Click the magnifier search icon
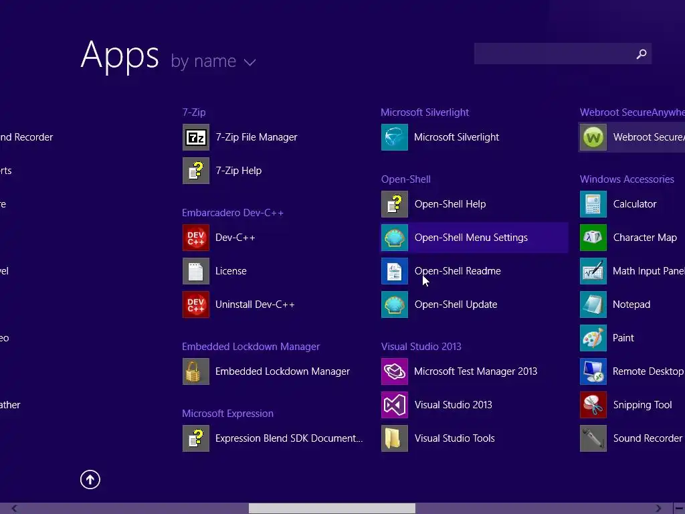This screenshot has width=685, height=514. point(642,54)
